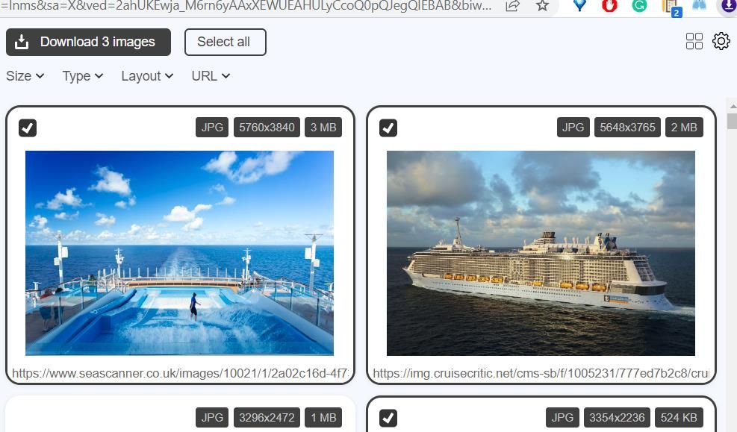
Task: Open the Image Downloader extension settings gear
Action: (721, 41)
